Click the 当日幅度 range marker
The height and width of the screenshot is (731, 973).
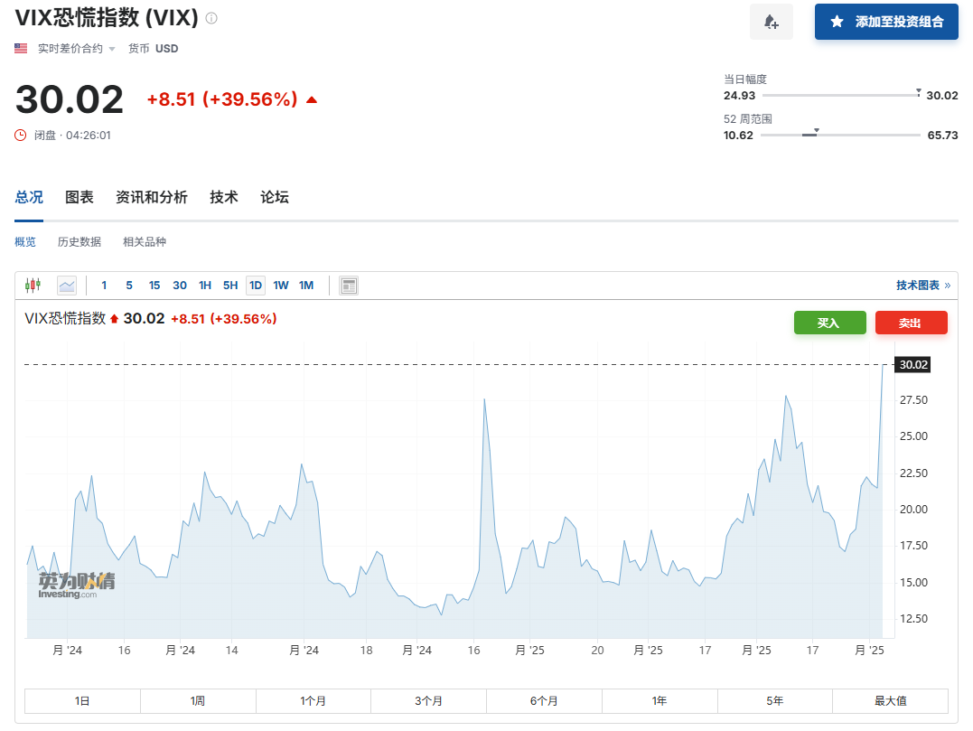click(x=919, y=92)
